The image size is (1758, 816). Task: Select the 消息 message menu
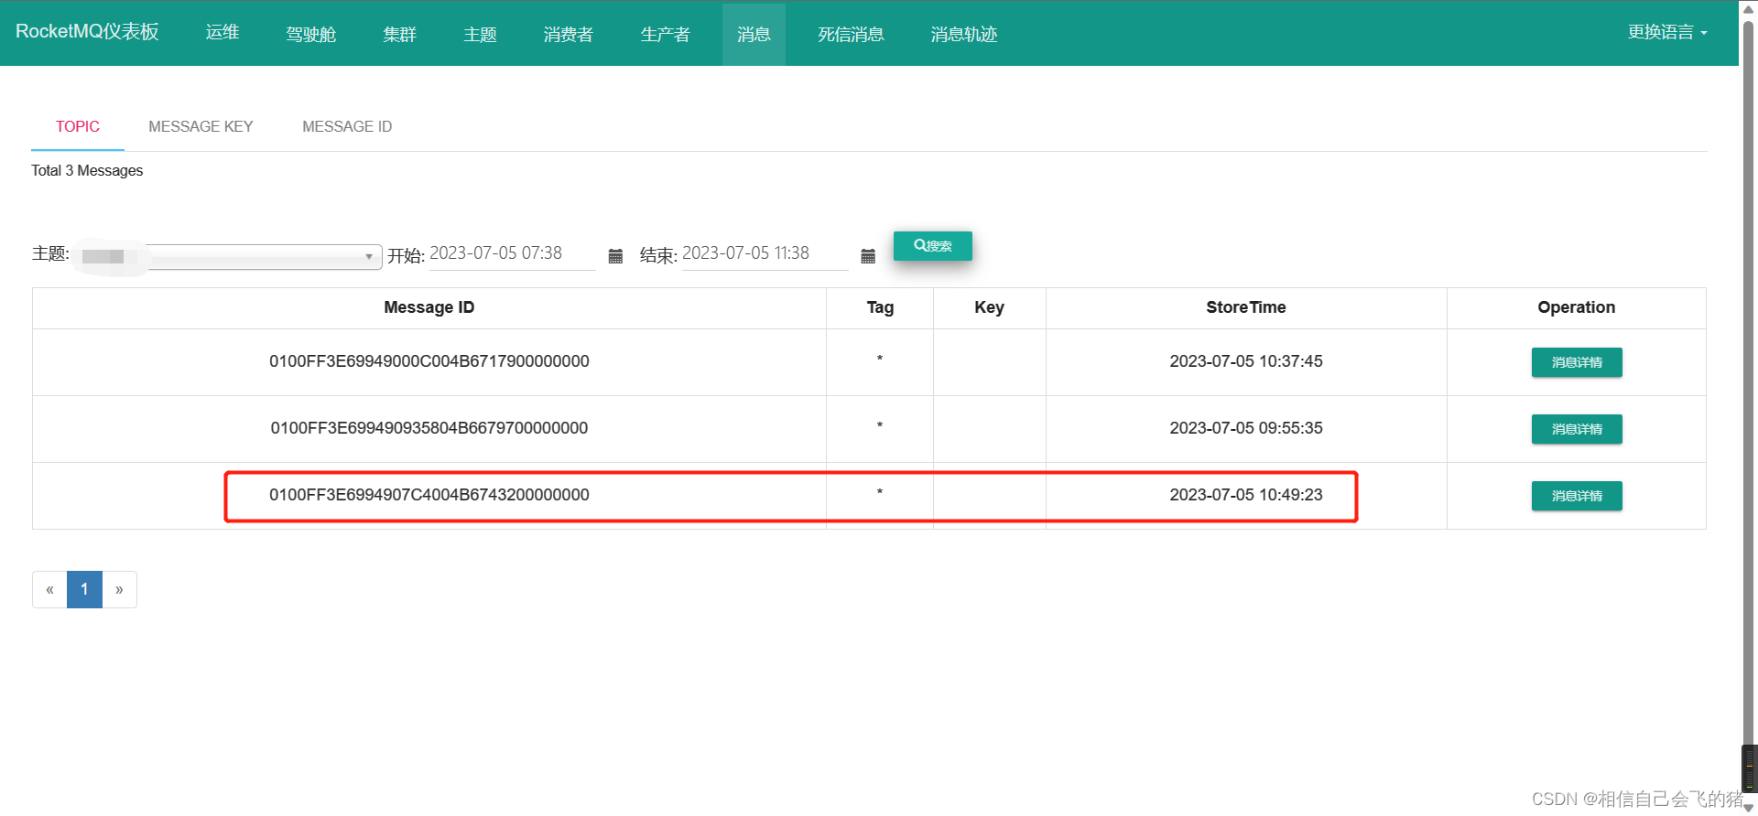tap(754, 34)
